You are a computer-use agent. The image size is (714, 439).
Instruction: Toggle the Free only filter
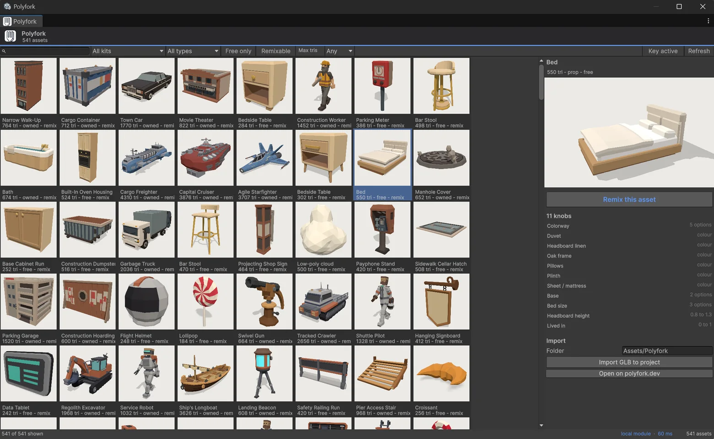coord(238,51)
